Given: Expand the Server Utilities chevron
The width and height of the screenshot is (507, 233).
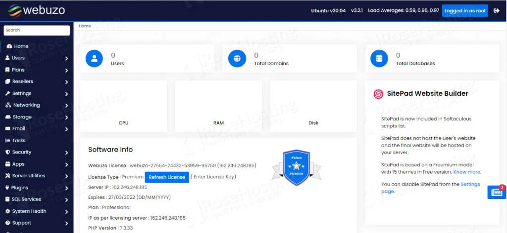Looking at the screenshot, I should [x=66, y=176].
